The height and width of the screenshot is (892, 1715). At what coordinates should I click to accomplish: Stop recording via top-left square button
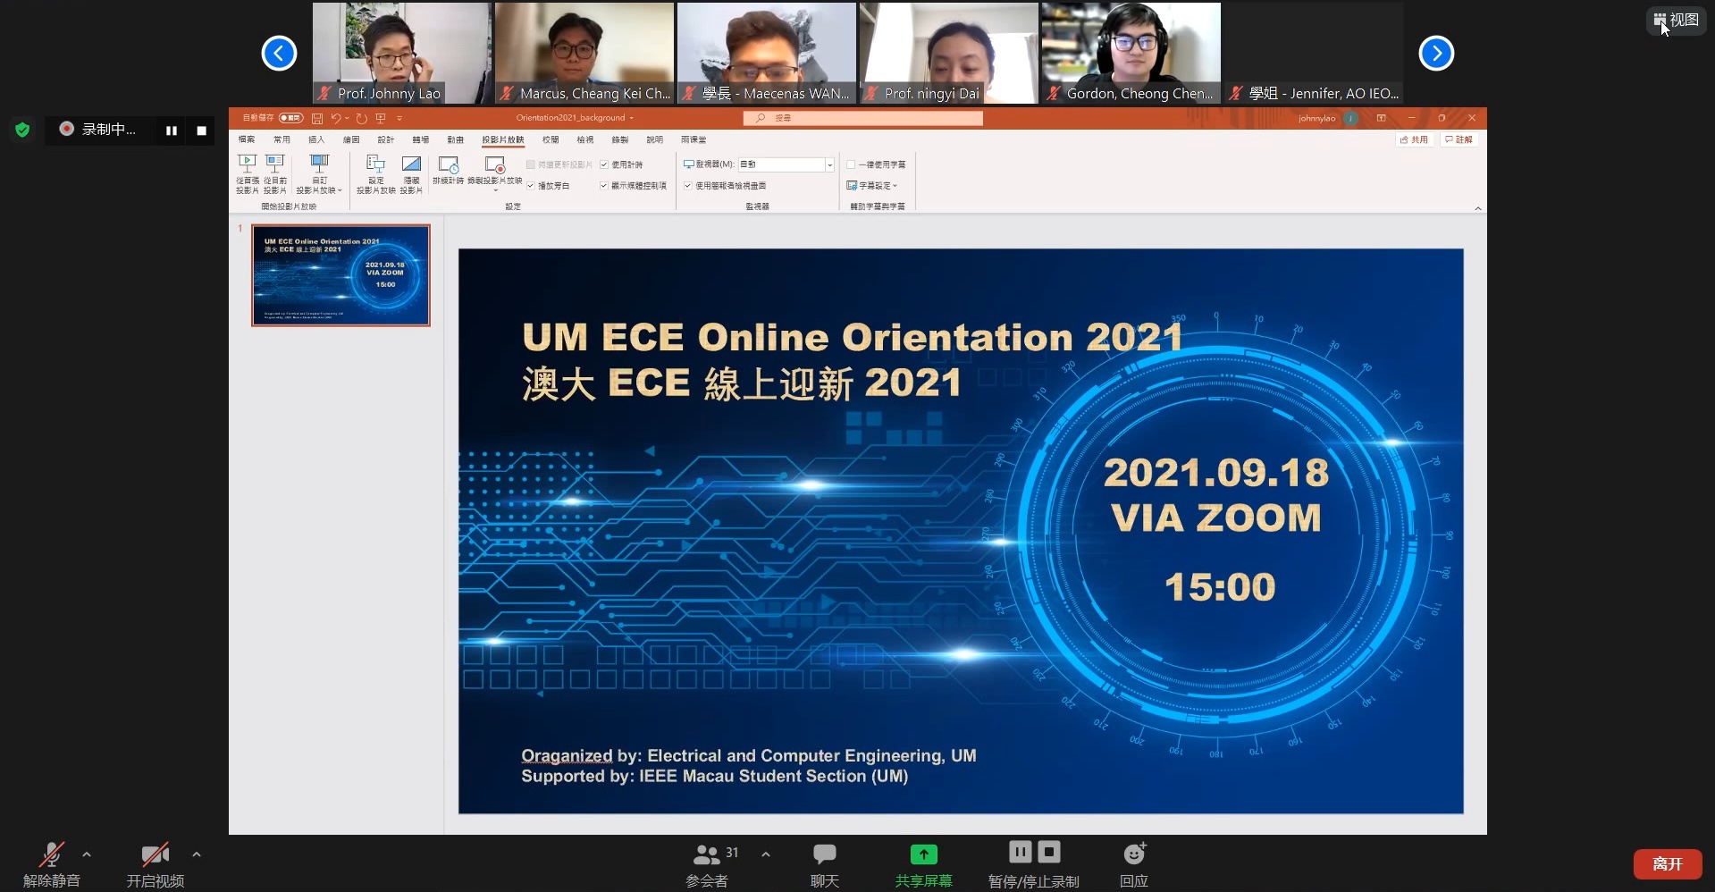[x=201, y=130]
